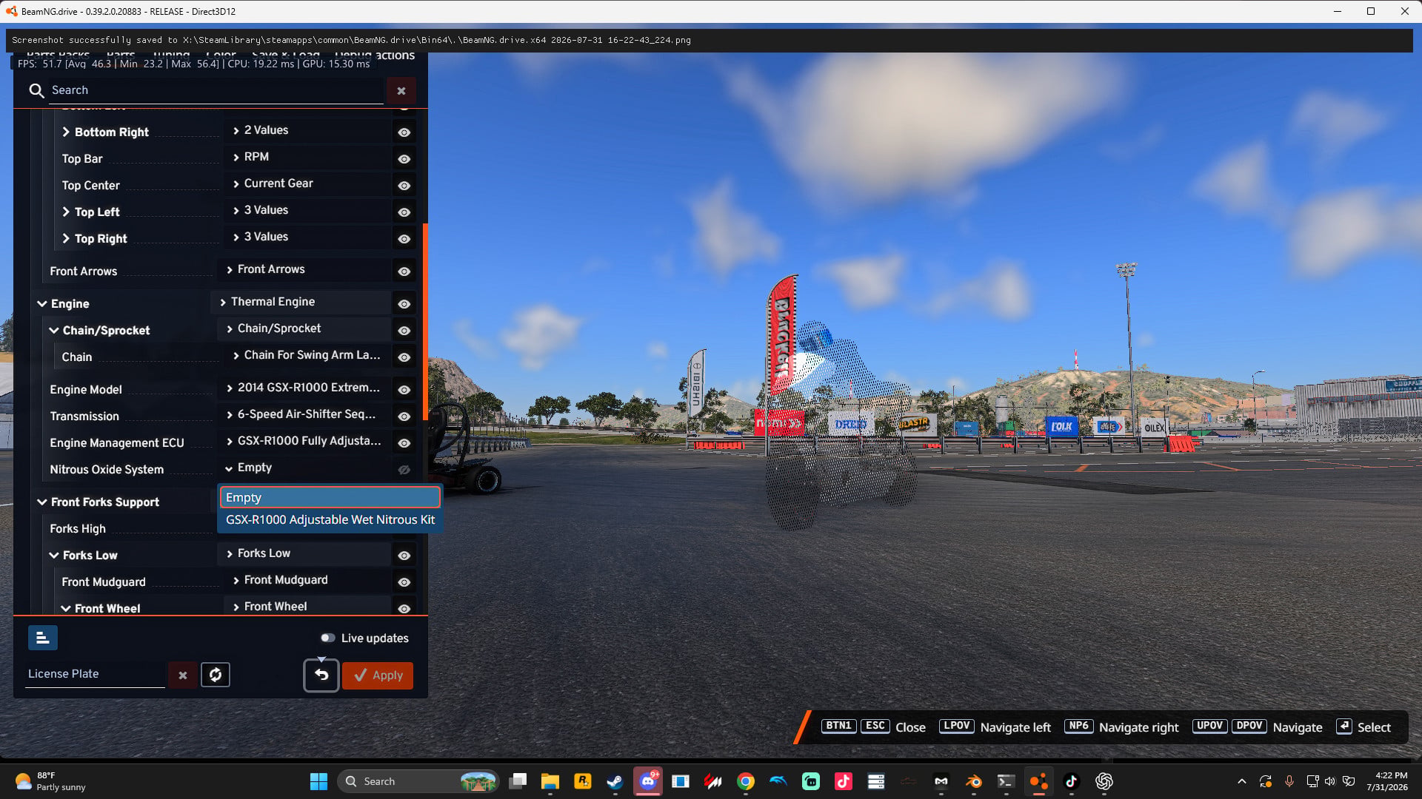Collapse the Front Wheel tree node

coord(66,609)
